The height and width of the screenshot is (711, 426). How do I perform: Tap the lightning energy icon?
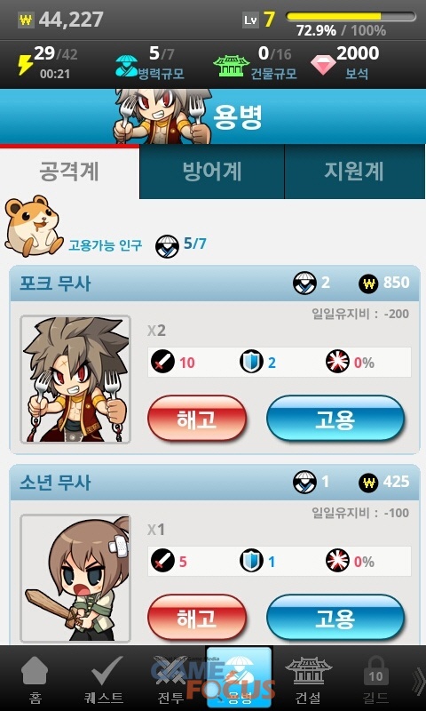coord(25,64)
